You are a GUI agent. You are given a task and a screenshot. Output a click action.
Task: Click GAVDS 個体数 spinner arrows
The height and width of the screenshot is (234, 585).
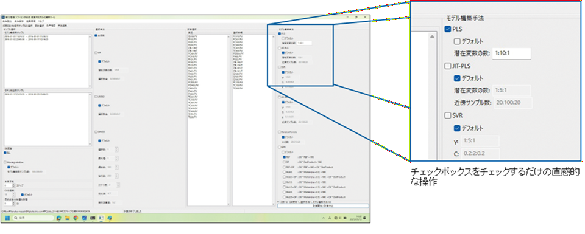tap(117, 167)
